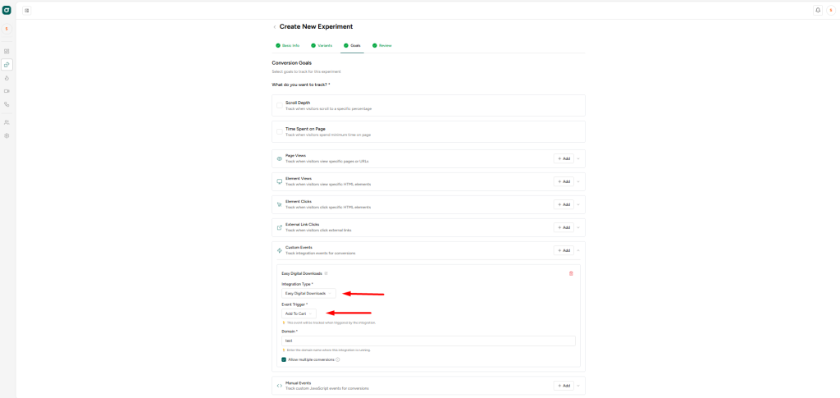This screenshot has width=840, height=398.
Task: Go to the Review step tab
Action: (x=382, y=45)
